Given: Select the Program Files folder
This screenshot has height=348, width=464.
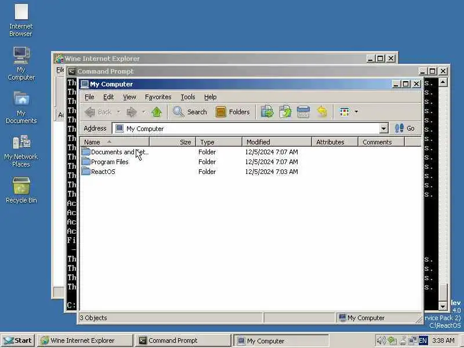Looking at the screenshot, I should point(105,162).
